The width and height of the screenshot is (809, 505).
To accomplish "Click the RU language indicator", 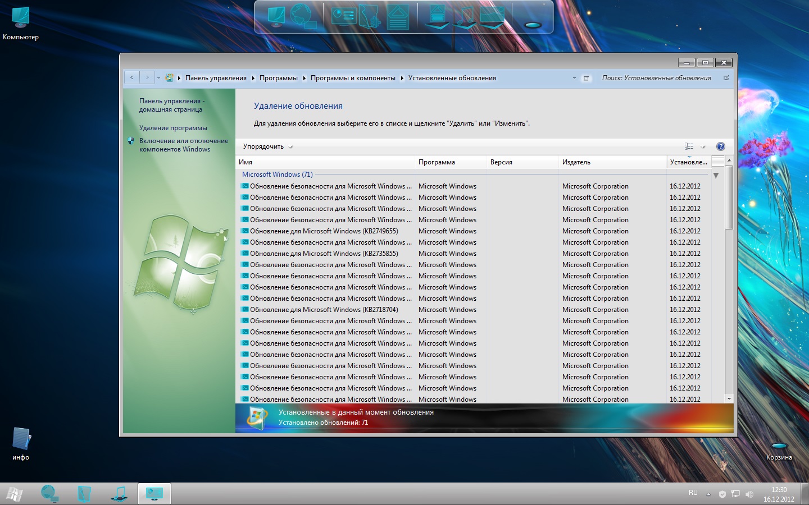I will [x=693, y=493].
